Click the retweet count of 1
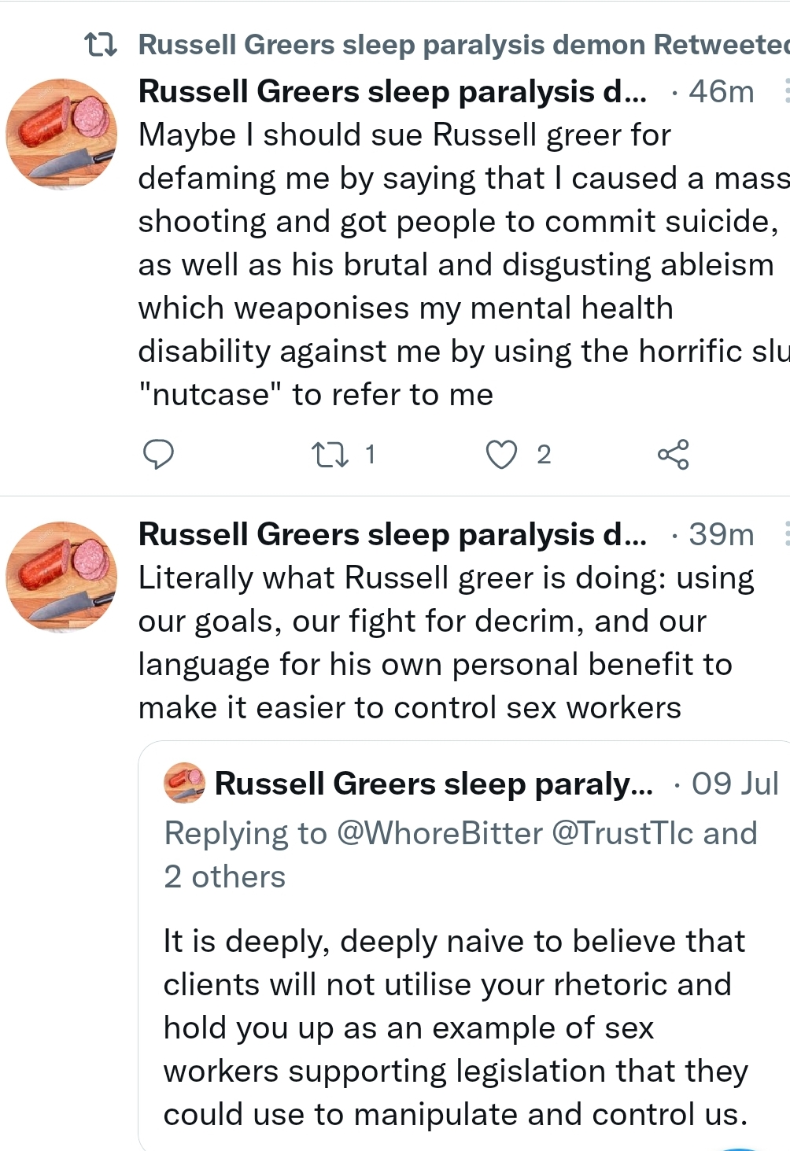Viewport: 790px width, 1151px height. point(370,455)
